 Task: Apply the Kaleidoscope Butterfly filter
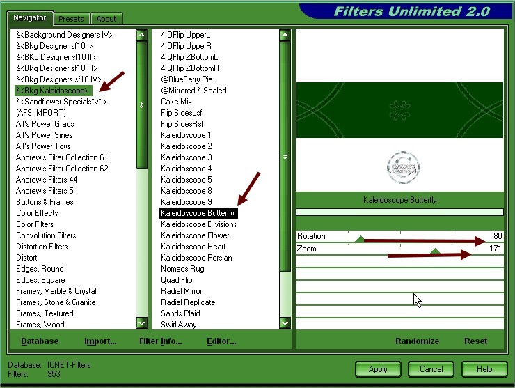[378, 369]
